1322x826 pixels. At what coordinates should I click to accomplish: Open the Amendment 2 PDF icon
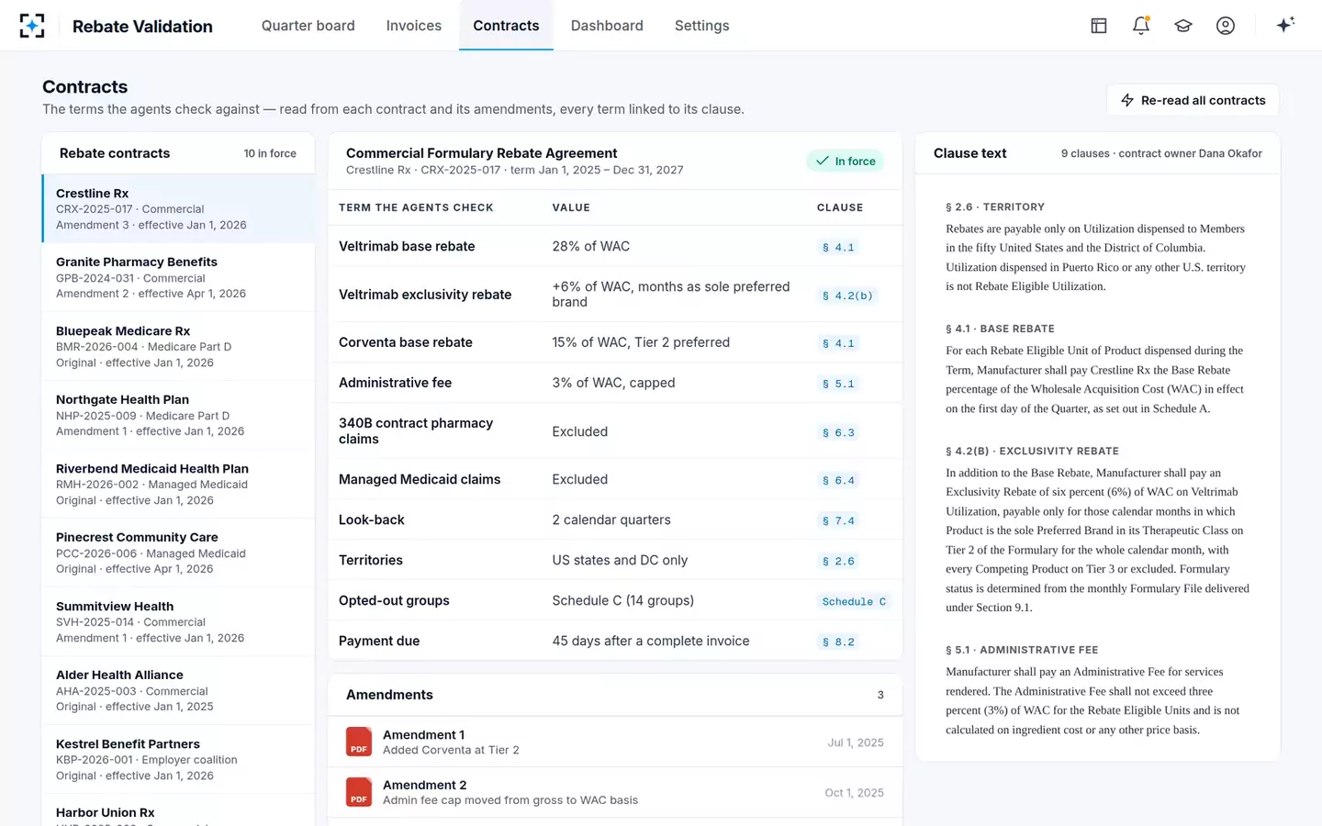[x=359, y=792]
